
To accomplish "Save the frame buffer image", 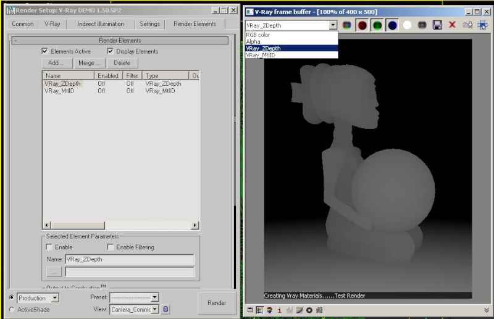I will pos(437,25).
